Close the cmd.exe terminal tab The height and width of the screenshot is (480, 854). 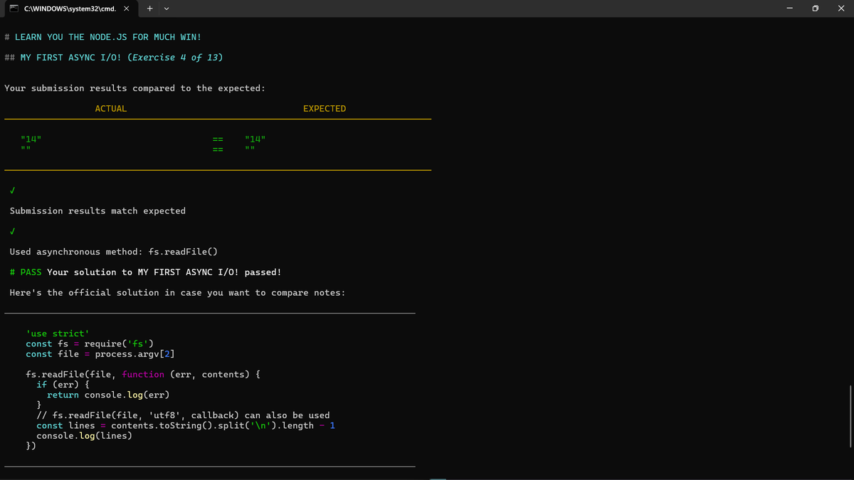tap(126, 9)
